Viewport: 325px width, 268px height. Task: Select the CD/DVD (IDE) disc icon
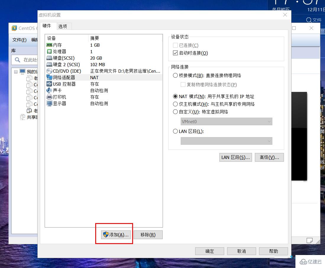tap(49, 71)
